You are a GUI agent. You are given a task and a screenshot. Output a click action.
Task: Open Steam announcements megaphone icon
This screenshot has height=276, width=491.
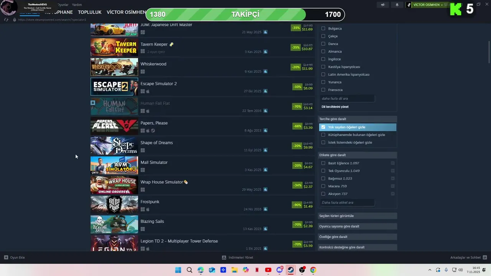[x=382, y=5]
